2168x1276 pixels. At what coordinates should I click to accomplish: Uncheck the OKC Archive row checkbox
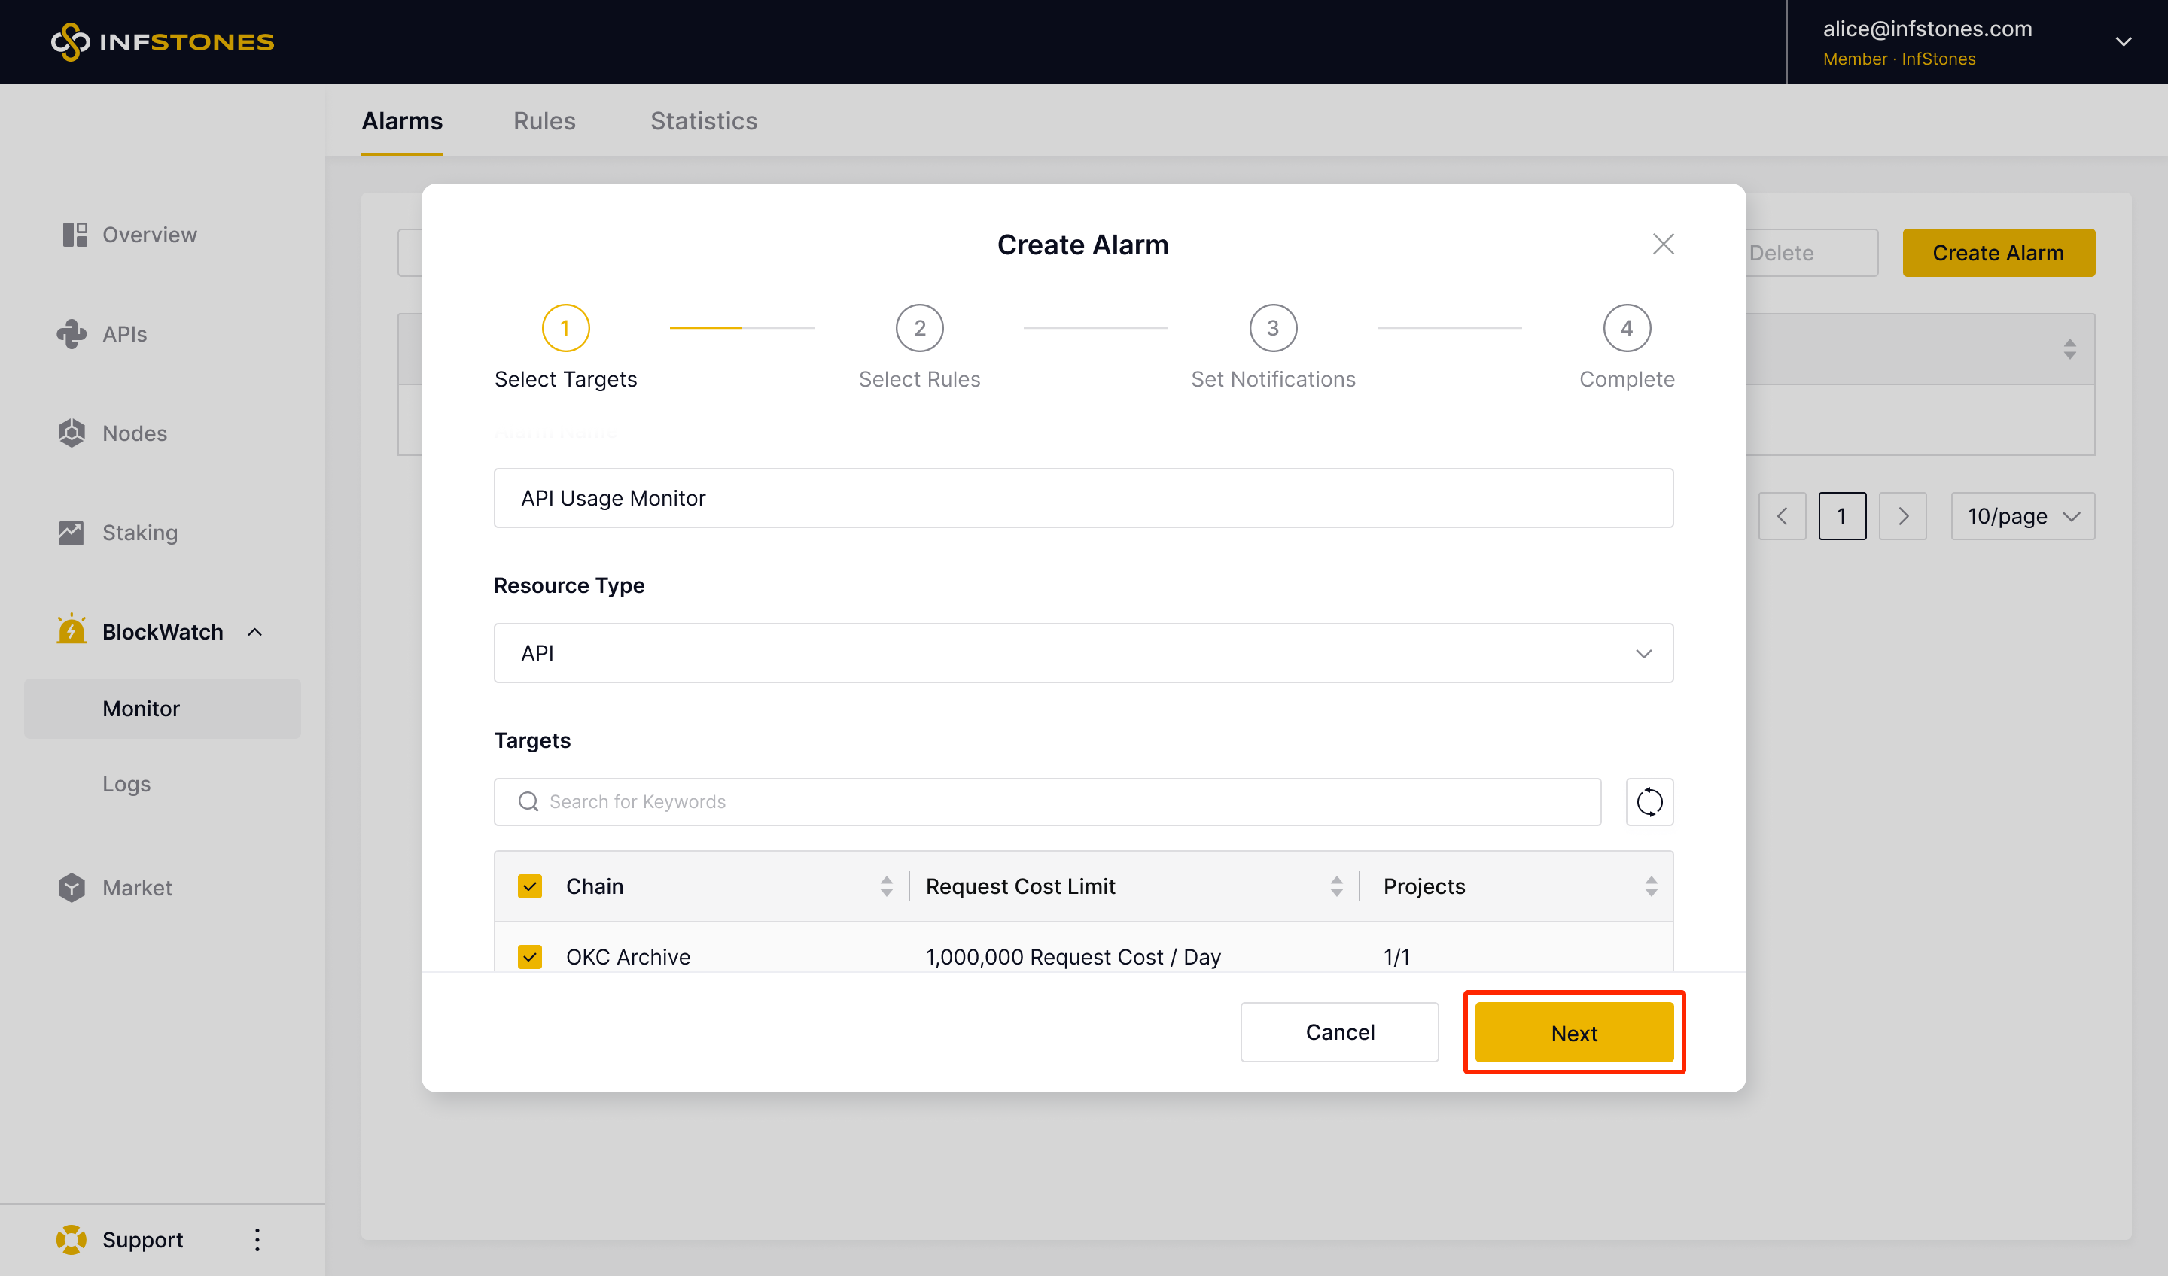point(530,956)
